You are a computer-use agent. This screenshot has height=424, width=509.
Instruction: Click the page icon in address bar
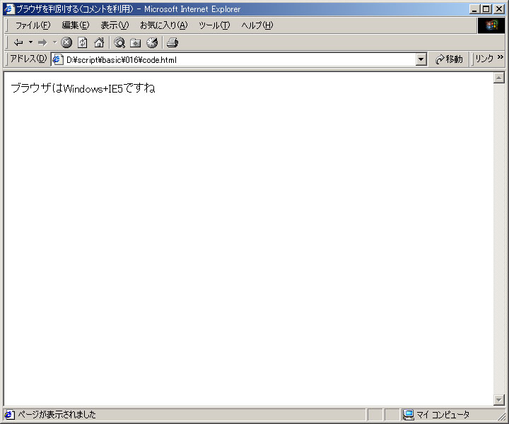(58, 59)
